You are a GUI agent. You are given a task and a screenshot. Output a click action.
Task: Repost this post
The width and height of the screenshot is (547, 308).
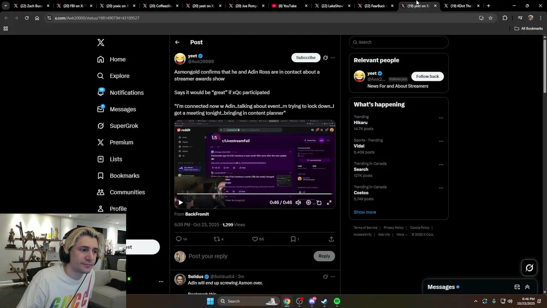coord(217,239)
